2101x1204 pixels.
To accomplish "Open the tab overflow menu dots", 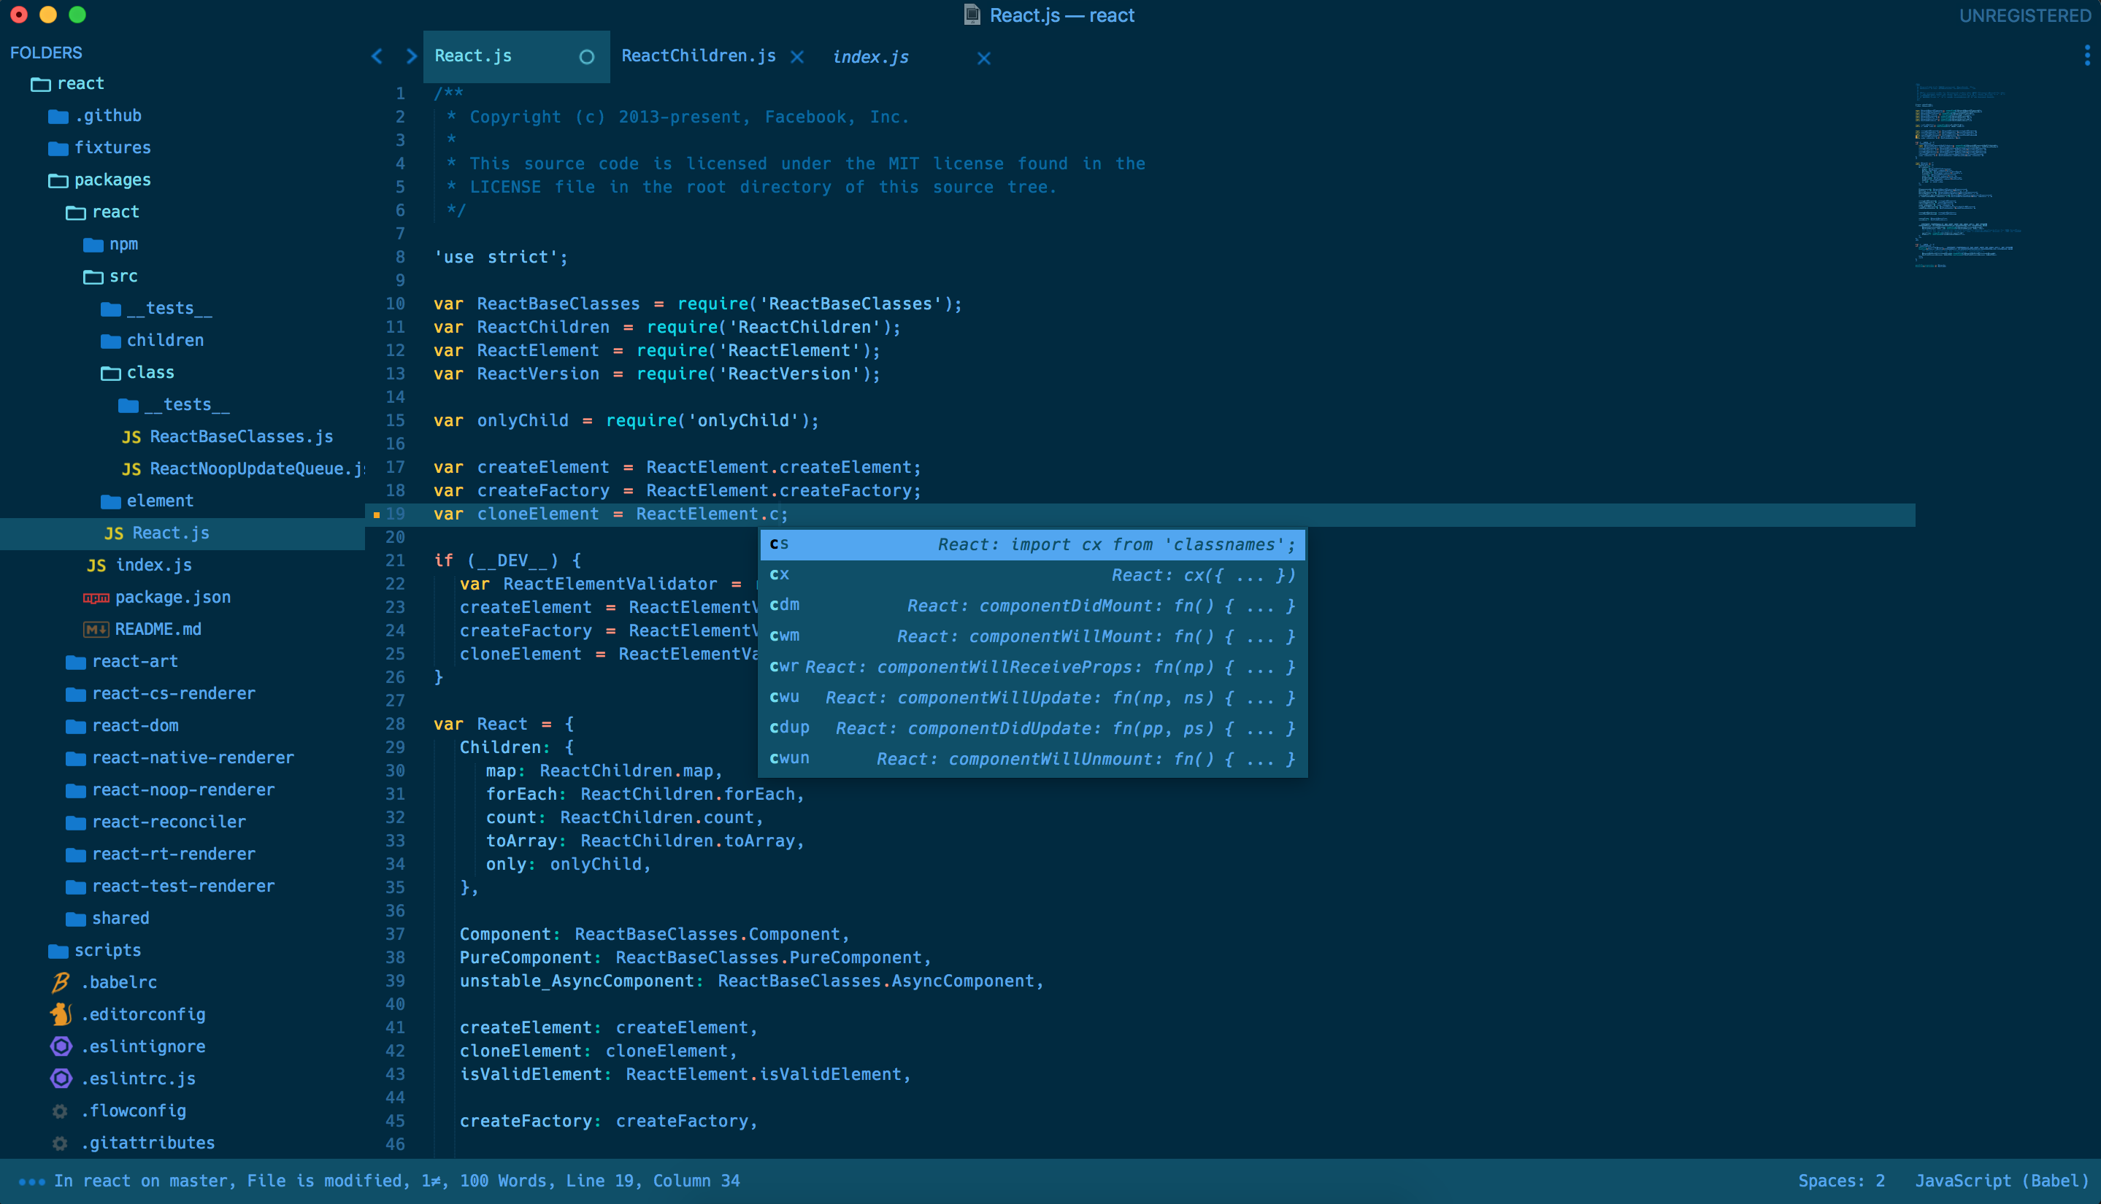I will pos(2087,56).
